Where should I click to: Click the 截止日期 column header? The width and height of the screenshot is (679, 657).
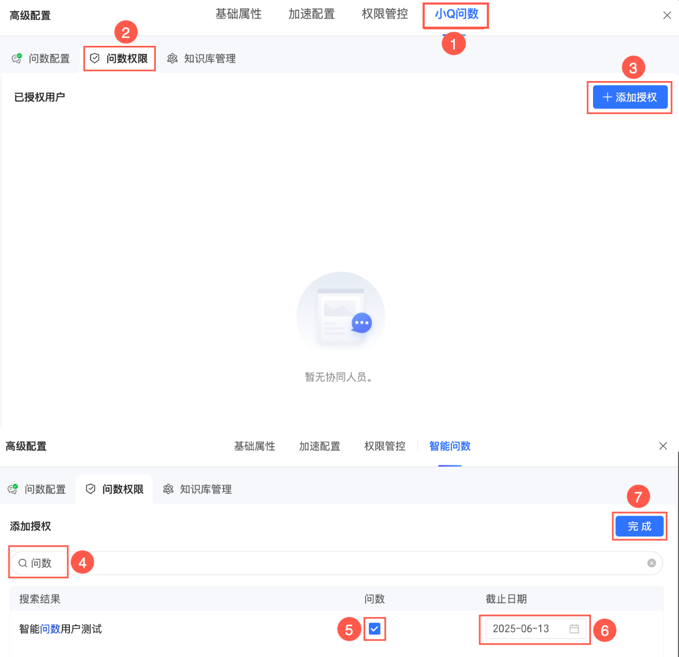[x=506, y=599]
